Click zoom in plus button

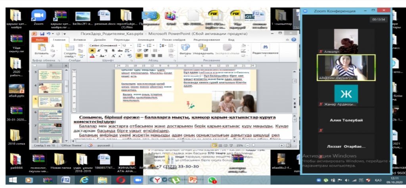click(x=282, y=145)
